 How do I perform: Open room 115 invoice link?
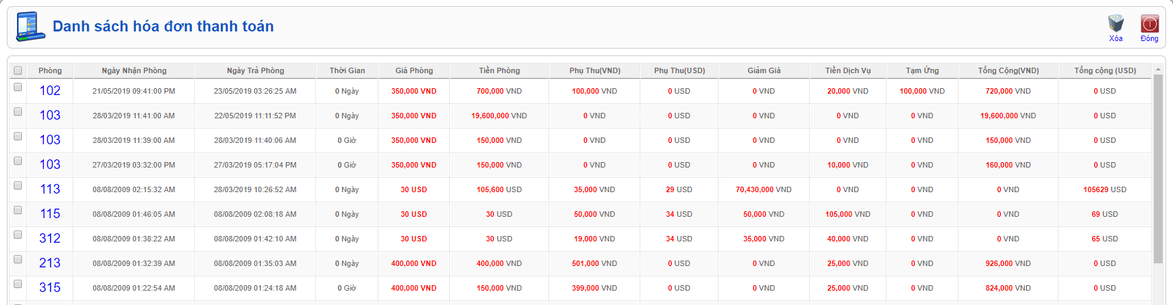click(50, 214)
